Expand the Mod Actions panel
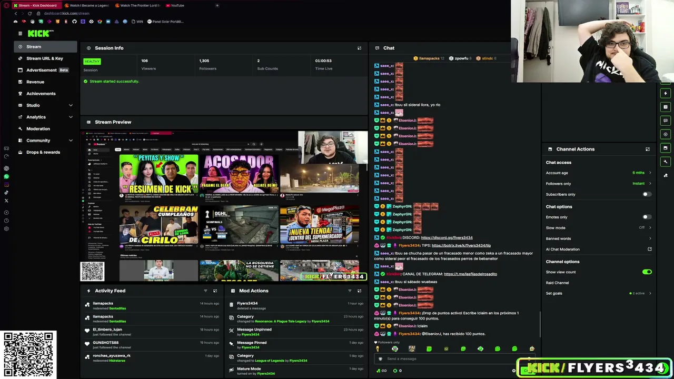Image resolution: width=674 pixels, height=379 pixels. tap(359, 291)
